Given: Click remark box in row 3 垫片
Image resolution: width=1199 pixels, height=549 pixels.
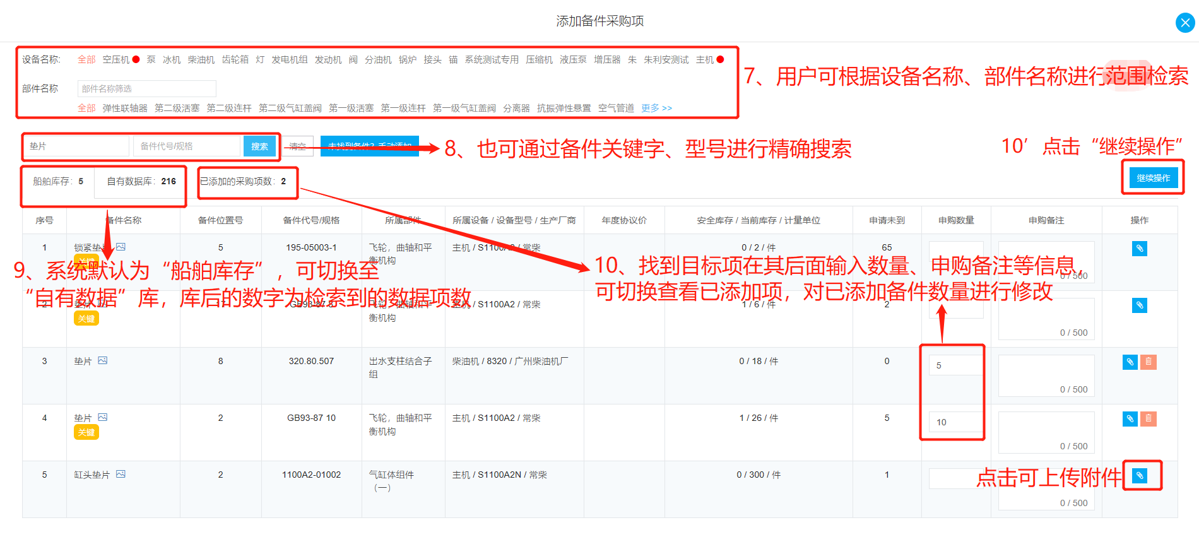Looking at the screenshot, I should click(x=1046, y=375).
